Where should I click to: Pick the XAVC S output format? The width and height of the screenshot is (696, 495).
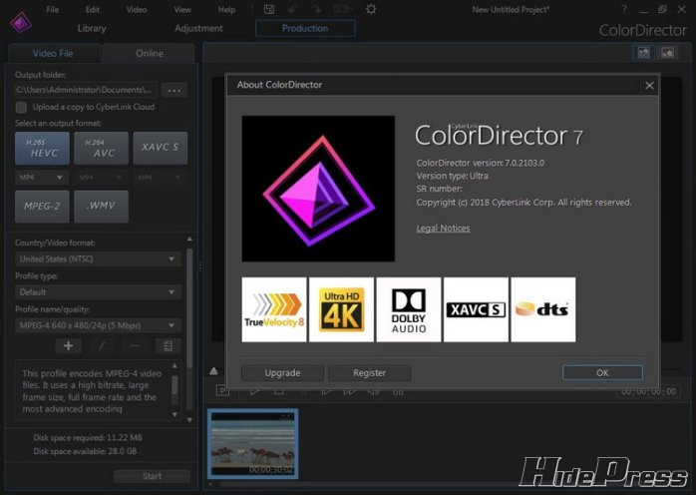coord(160,148)
